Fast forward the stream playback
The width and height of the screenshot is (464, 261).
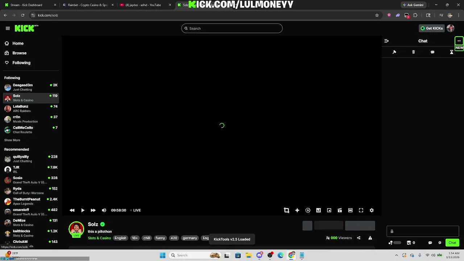coord(93,210)
